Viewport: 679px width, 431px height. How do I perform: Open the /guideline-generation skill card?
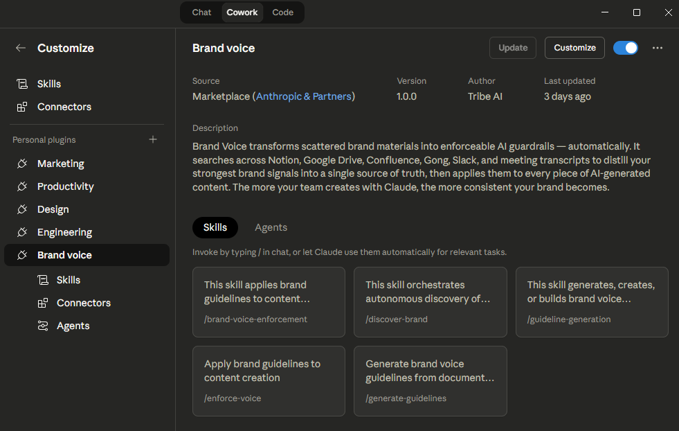592,302
